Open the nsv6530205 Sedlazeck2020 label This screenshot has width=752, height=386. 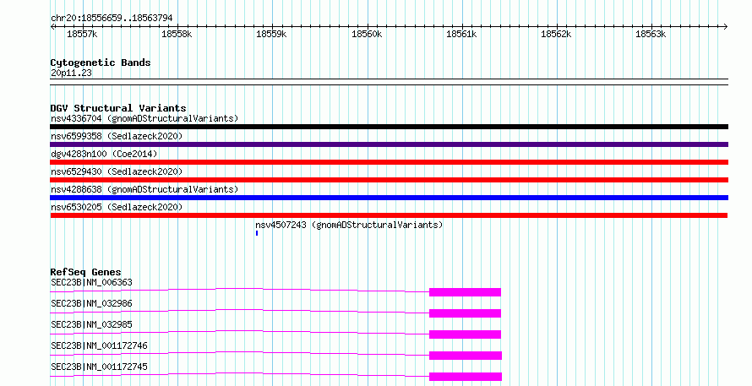[x=117, y=207]
